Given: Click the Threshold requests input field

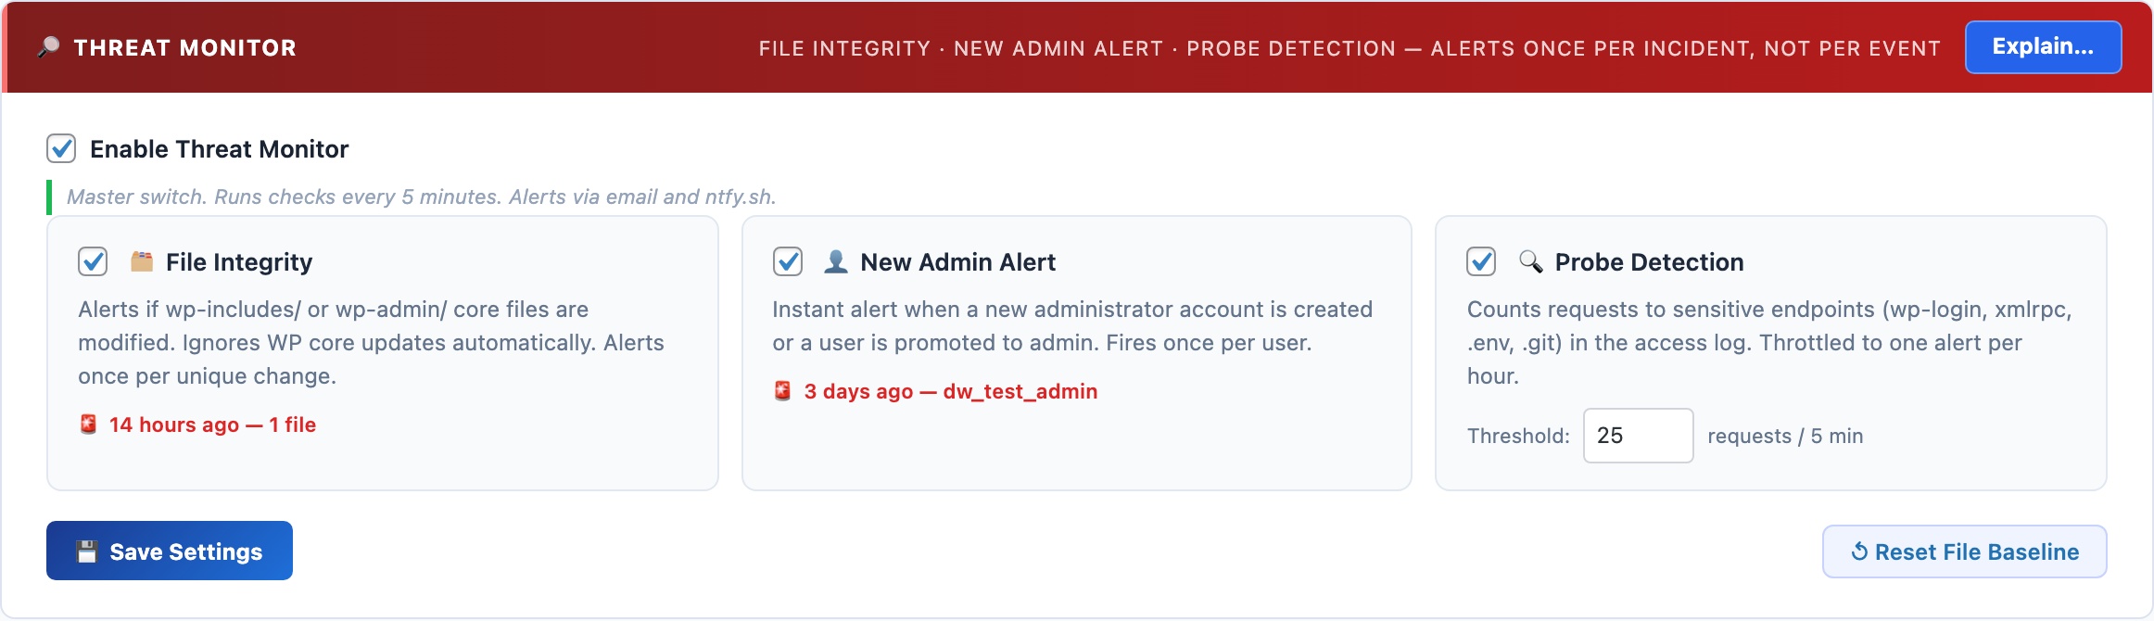Looking at the screenshot, I should tap(1638, 436).
